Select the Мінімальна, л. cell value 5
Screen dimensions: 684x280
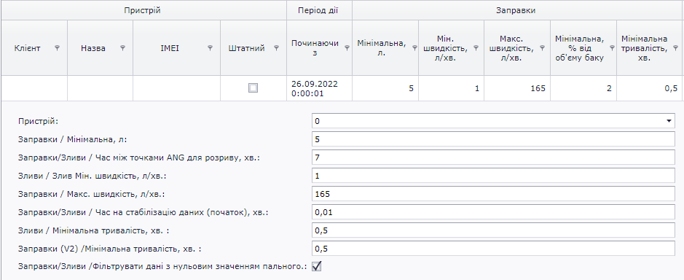tap(385, 88)
